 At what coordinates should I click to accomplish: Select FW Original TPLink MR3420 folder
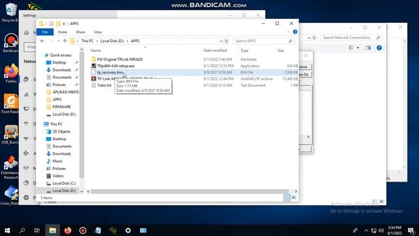pos(120,59)
